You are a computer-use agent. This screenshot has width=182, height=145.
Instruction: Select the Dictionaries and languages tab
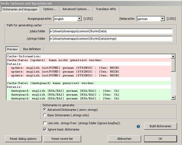click(20, 9)
